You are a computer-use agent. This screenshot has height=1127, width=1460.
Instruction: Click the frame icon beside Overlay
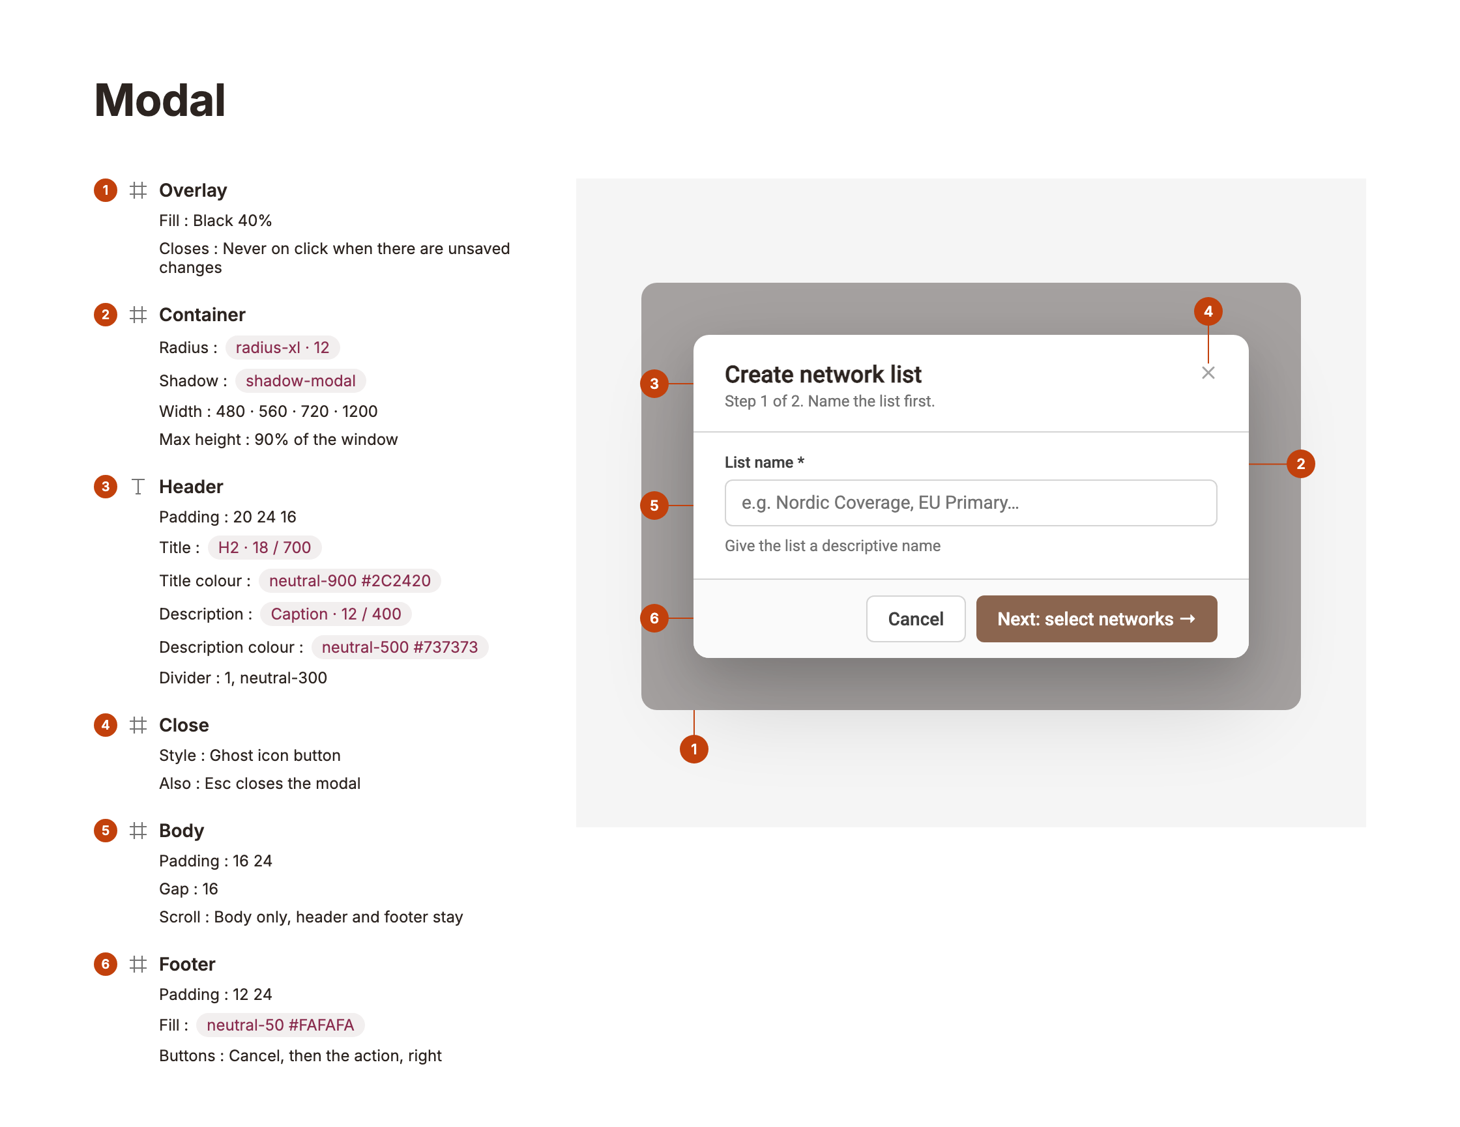[138, 190]
